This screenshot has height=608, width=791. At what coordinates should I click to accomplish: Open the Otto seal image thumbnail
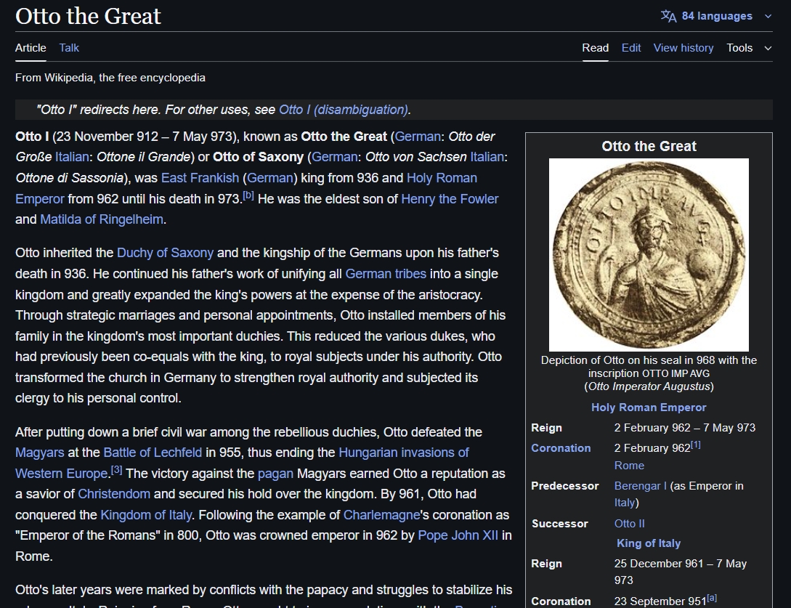pyautogui.click(x=649, y=255)
